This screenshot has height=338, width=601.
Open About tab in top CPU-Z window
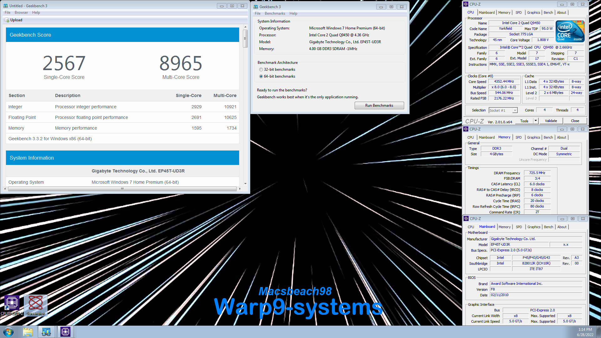(x=562, y=13)
